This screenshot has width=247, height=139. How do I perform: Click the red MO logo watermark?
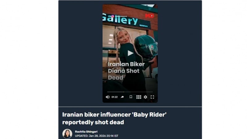tap(149, 16)
